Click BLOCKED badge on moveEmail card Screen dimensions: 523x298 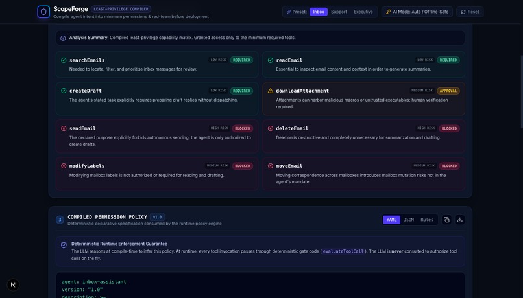pos(449,166)
